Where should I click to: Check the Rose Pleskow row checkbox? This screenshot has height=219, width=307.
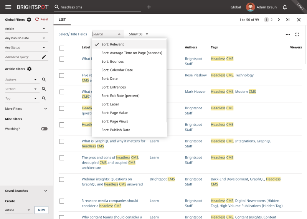click(61, 75)
